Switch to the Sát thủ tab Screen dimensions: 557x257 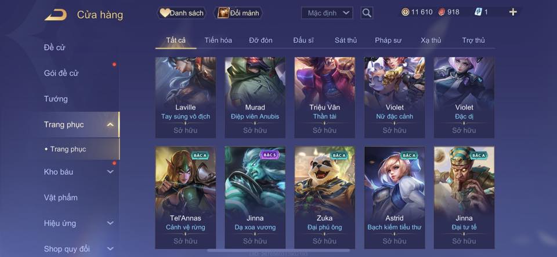pos(346,41)
